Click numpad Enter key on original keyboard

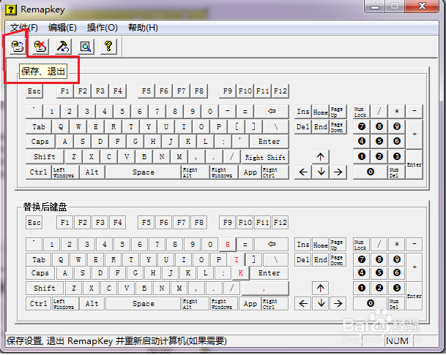(415, 164)
